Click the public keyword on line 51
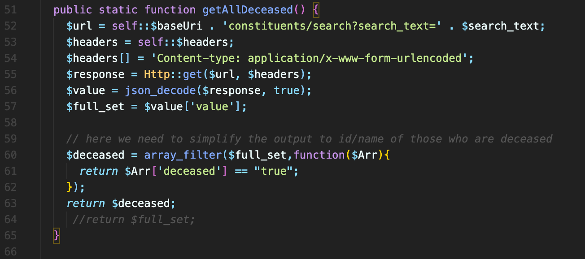Screen dimensions: 585x259 pos(73,10)
